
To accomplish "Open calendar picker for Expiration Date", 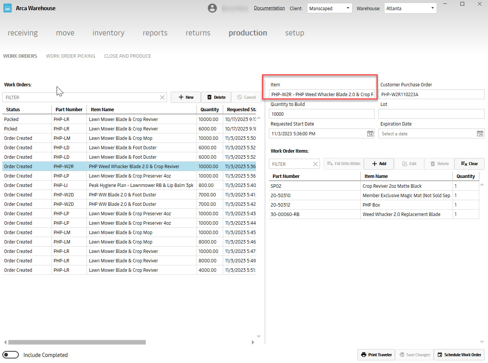I will point(480,134).
